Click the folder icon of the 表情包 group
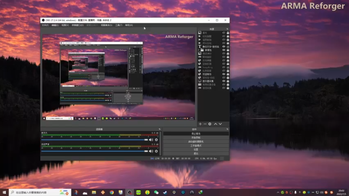 pos(202,50)
